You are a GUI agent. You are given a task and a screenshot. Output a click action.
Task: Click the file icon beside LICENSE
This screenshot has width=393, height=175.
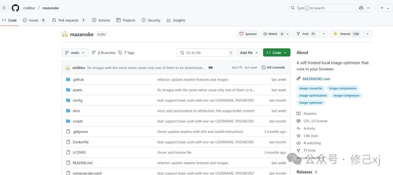pos(68,152)
